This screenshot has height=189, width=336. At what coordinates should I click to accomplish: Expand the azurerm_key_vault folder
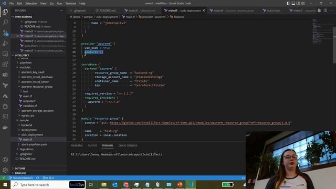(x=33, y=72)
